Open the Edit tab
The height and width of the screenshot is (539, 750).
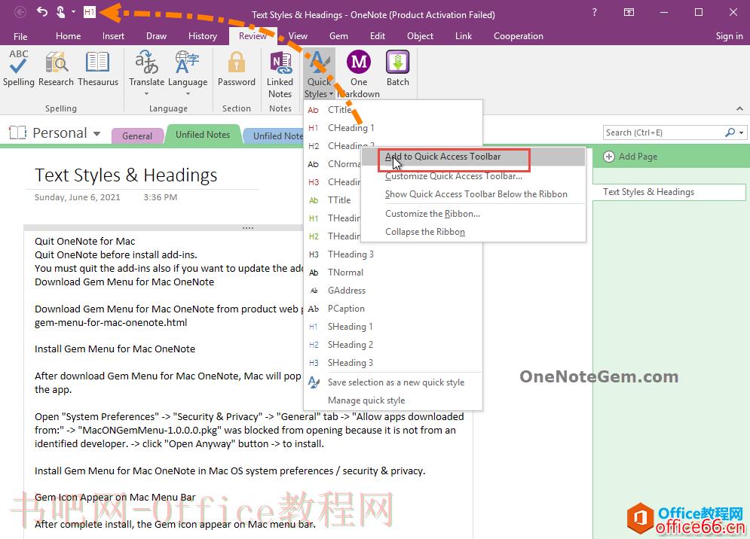click(x=378, y=36)
